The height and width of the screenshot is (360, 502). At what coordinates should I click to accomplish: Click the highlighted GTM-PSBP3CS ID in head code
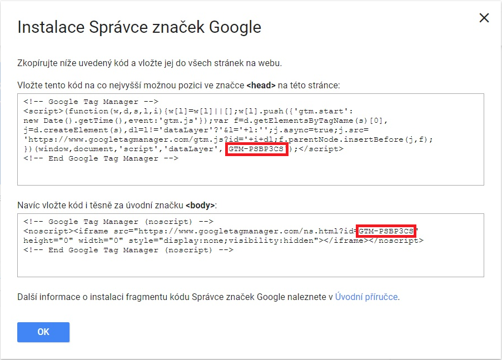pyautogui.click(x=256, y=149)
